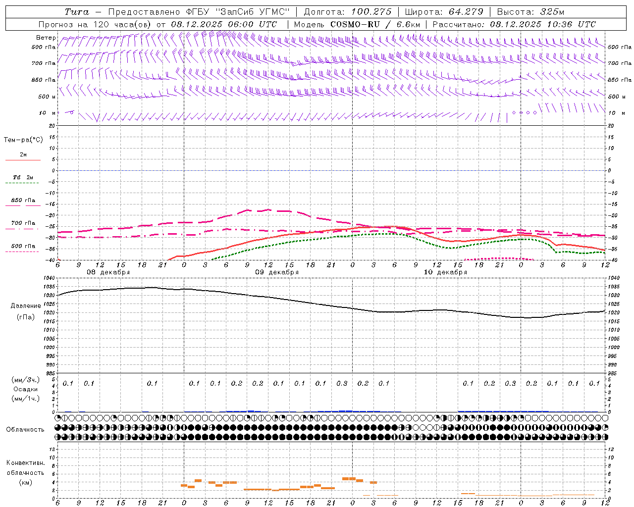
Task: Click "Рассчитано: 08.12.2025 10:36 UTC" timestamp
Action: click(x=514, y=24)
